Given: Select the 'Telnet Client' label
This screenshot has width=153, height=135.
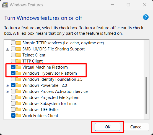Looking at the screenshot, I should click(34, 55).
